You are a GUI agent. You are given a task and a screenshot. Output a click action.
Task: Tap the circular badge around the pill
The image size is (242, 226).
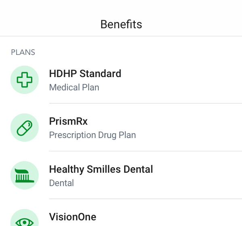(25, 128)
